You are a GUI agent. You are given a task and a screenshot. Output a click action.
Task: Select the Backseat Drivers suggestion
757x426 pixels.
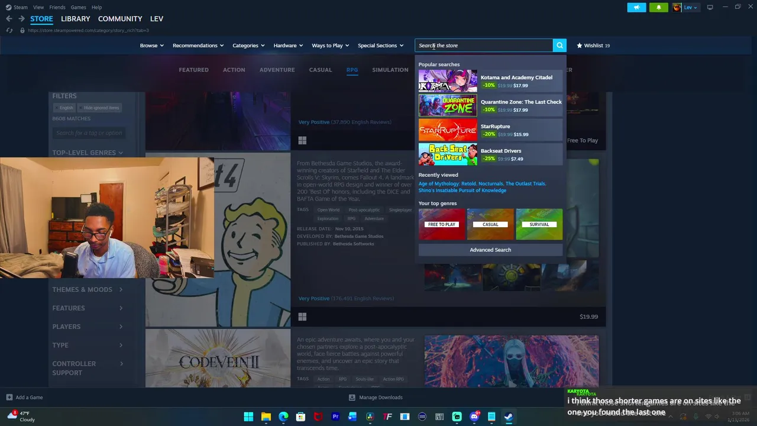coord(490,154)
